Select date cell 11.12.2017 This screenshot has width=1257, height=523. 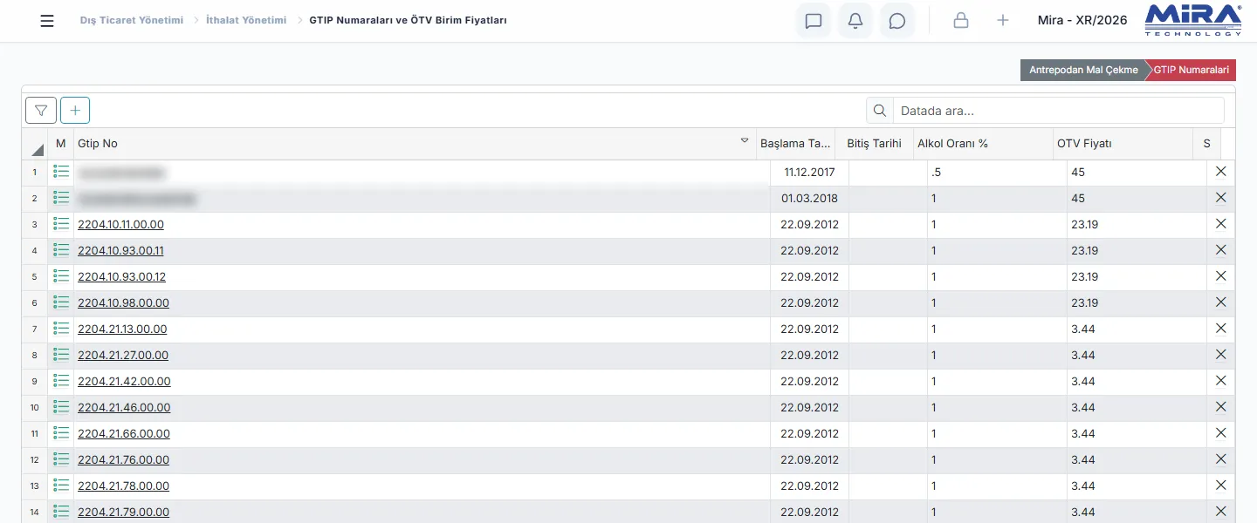[x=809, y=173]
